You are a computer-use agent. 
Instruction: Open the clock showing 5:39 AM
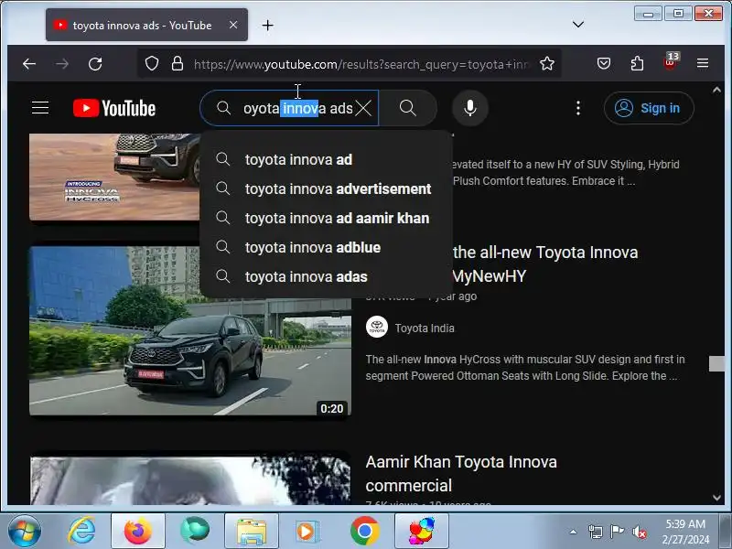tap(685, 532)
